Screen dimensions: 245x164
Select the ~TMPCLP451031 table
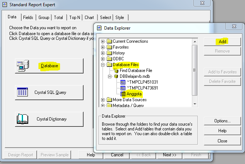point(142,82)
